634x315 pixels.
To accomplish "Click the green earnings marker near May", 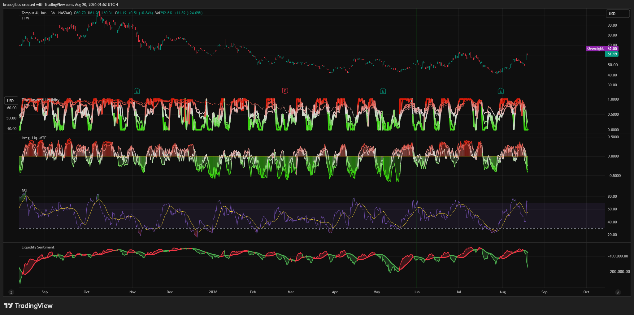I will 383,91.
